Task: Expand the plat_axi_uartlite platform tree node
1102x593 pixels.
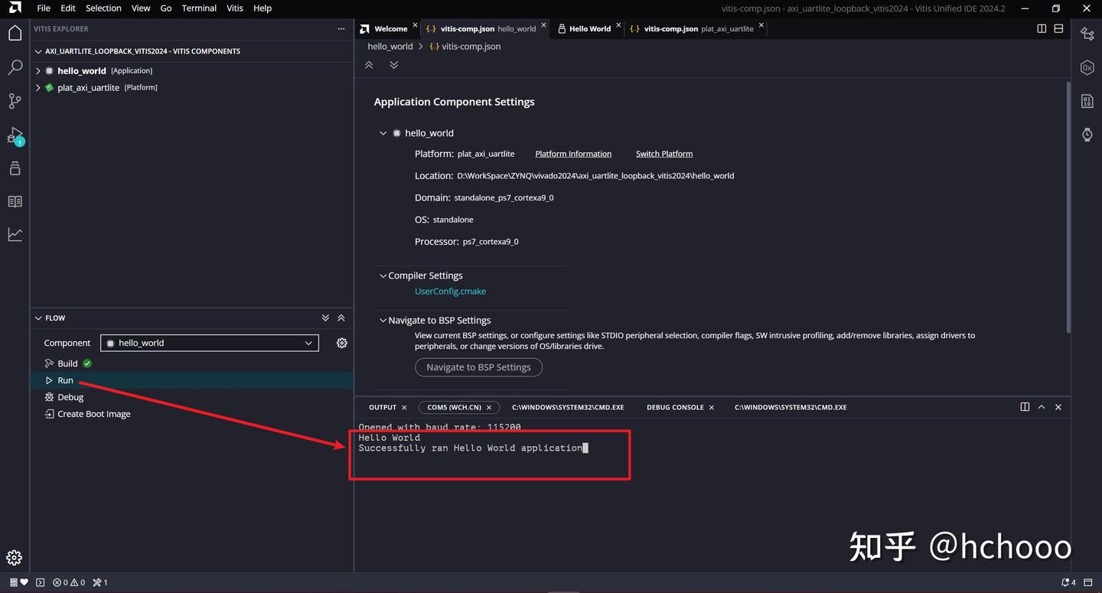Action: [38, 87]
